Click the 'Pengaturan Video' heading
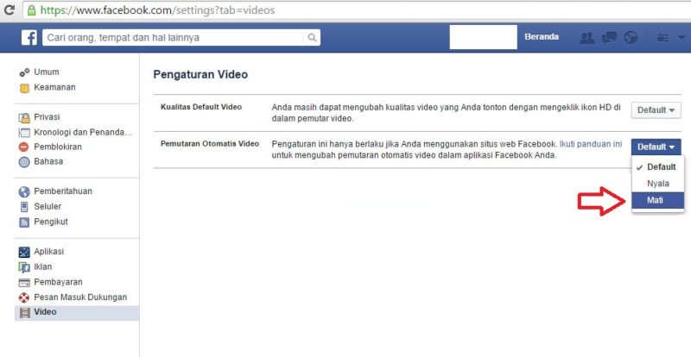The width and height of the screenshot is (691, 357). [x=200, y=75]
